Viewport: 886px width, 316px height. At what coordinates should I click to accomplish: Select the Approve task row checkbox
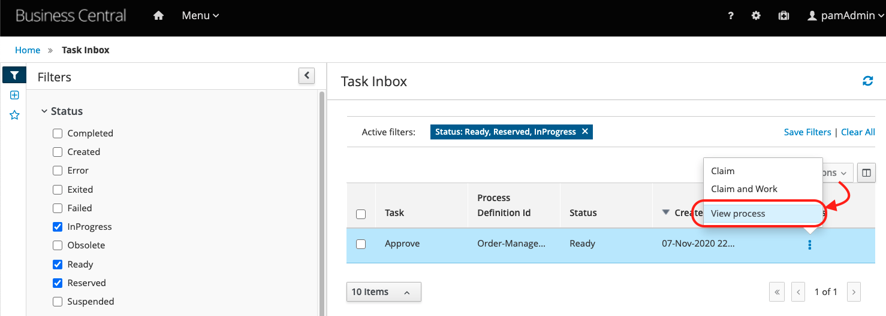pyautogui.click(x=361, y=244)
